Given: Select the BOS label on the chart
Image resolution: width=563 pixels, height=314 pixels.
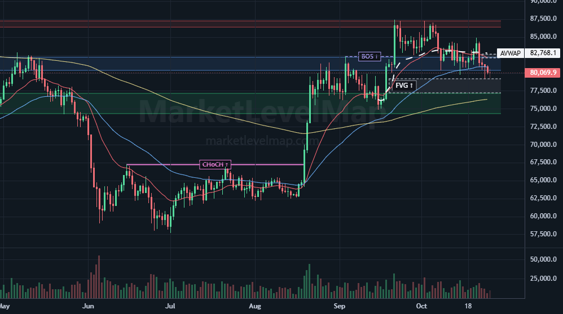Looking at the screenshot, I should click(370, 57).
